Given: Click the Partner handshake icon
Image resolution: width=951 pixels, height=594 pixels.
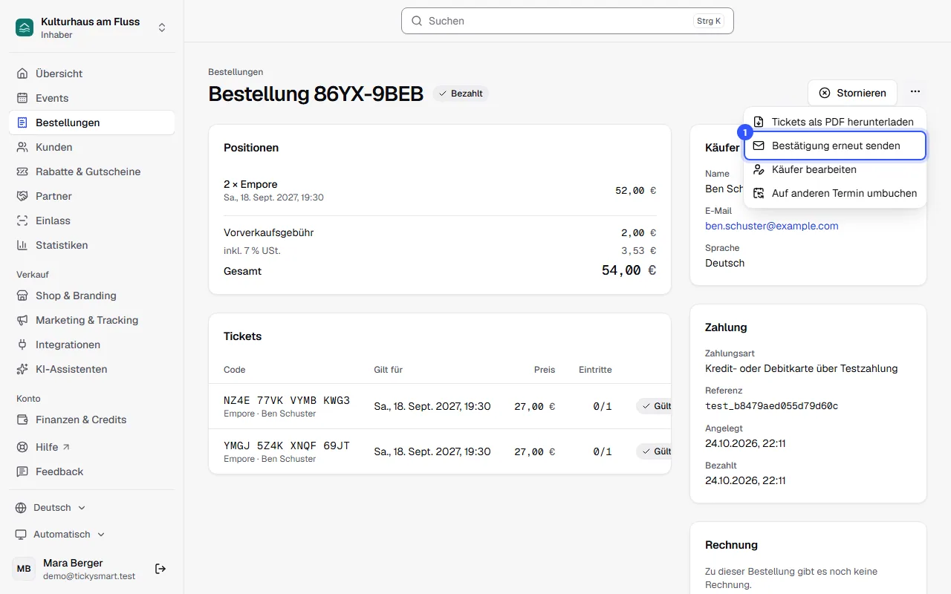Looking at the screenshot, I should (22, 196).
